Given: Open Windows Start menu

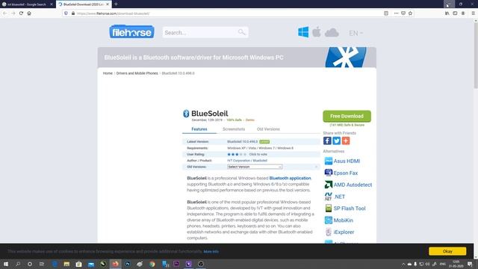Looking at the screenshot, I should point(5,264).
